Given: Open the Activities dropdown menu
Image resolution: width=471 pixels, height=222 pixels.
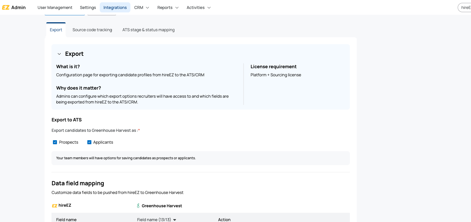Looking at the screenshot, I should click(x=199, y=8).
